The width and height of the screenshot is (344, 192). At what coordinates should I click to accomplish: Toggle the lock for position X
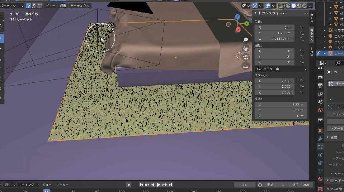coord(302,28)
